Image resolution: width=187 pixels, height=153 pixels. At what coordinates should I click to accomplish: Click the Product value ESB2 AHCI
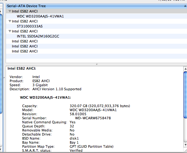pyautogui.click(x=41, y=81)
